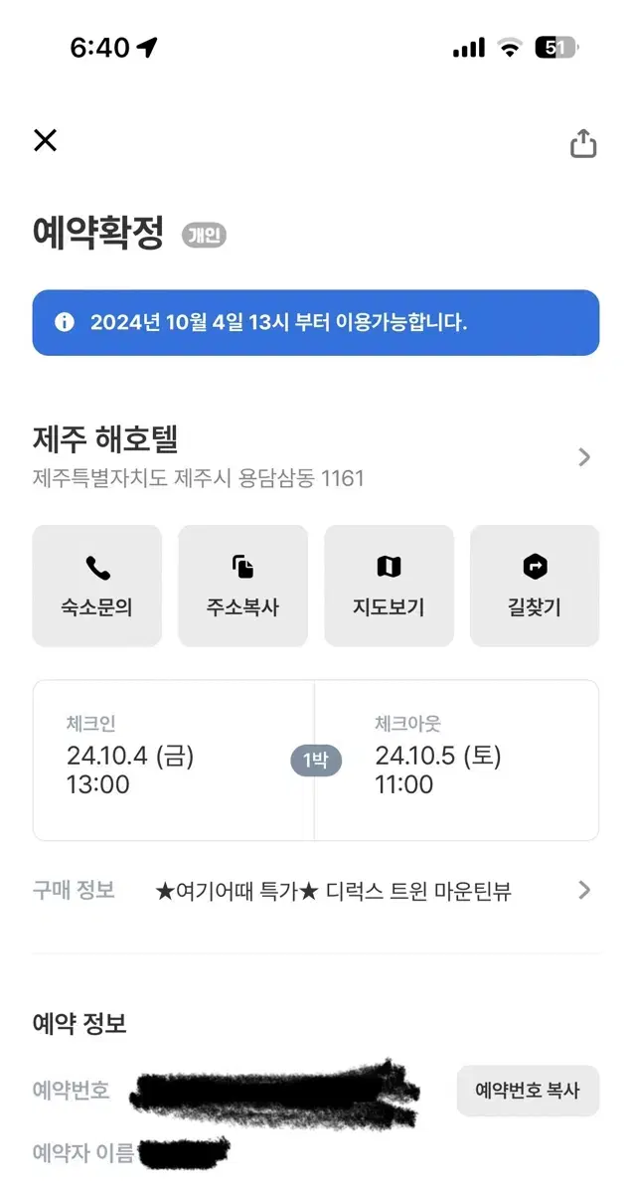Tap the 1박 nights badge
Screen dimensions: 632x1193
coord(315,762)
